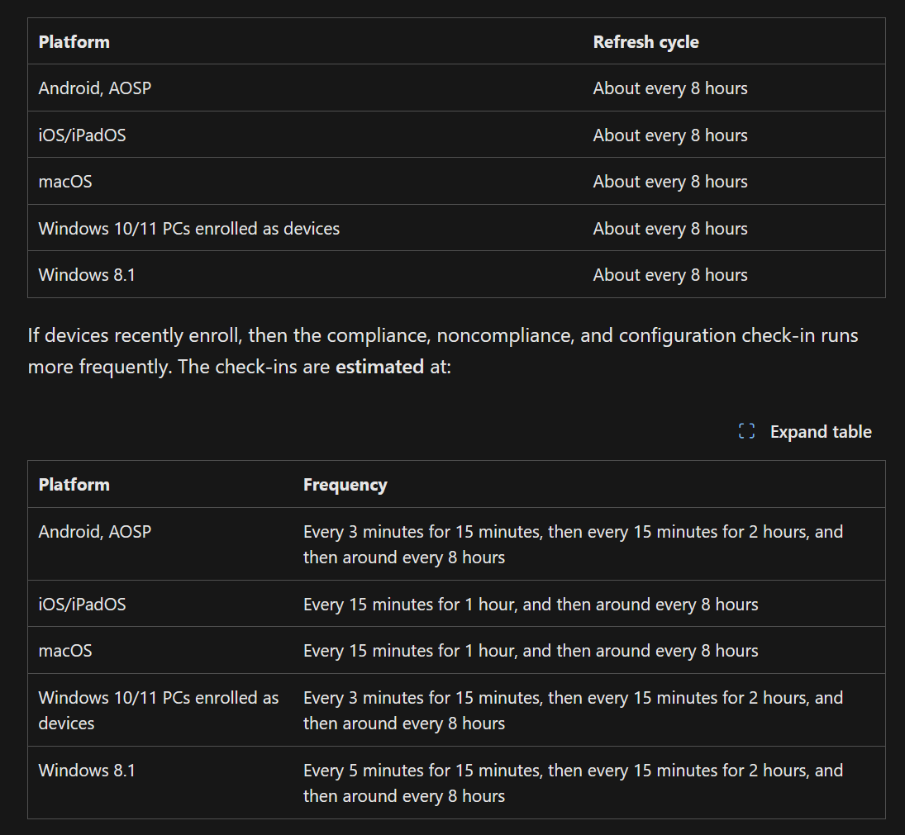Select Android, AOSP in the frequency table
Screen dimensions: 905x835
(95, 531)
